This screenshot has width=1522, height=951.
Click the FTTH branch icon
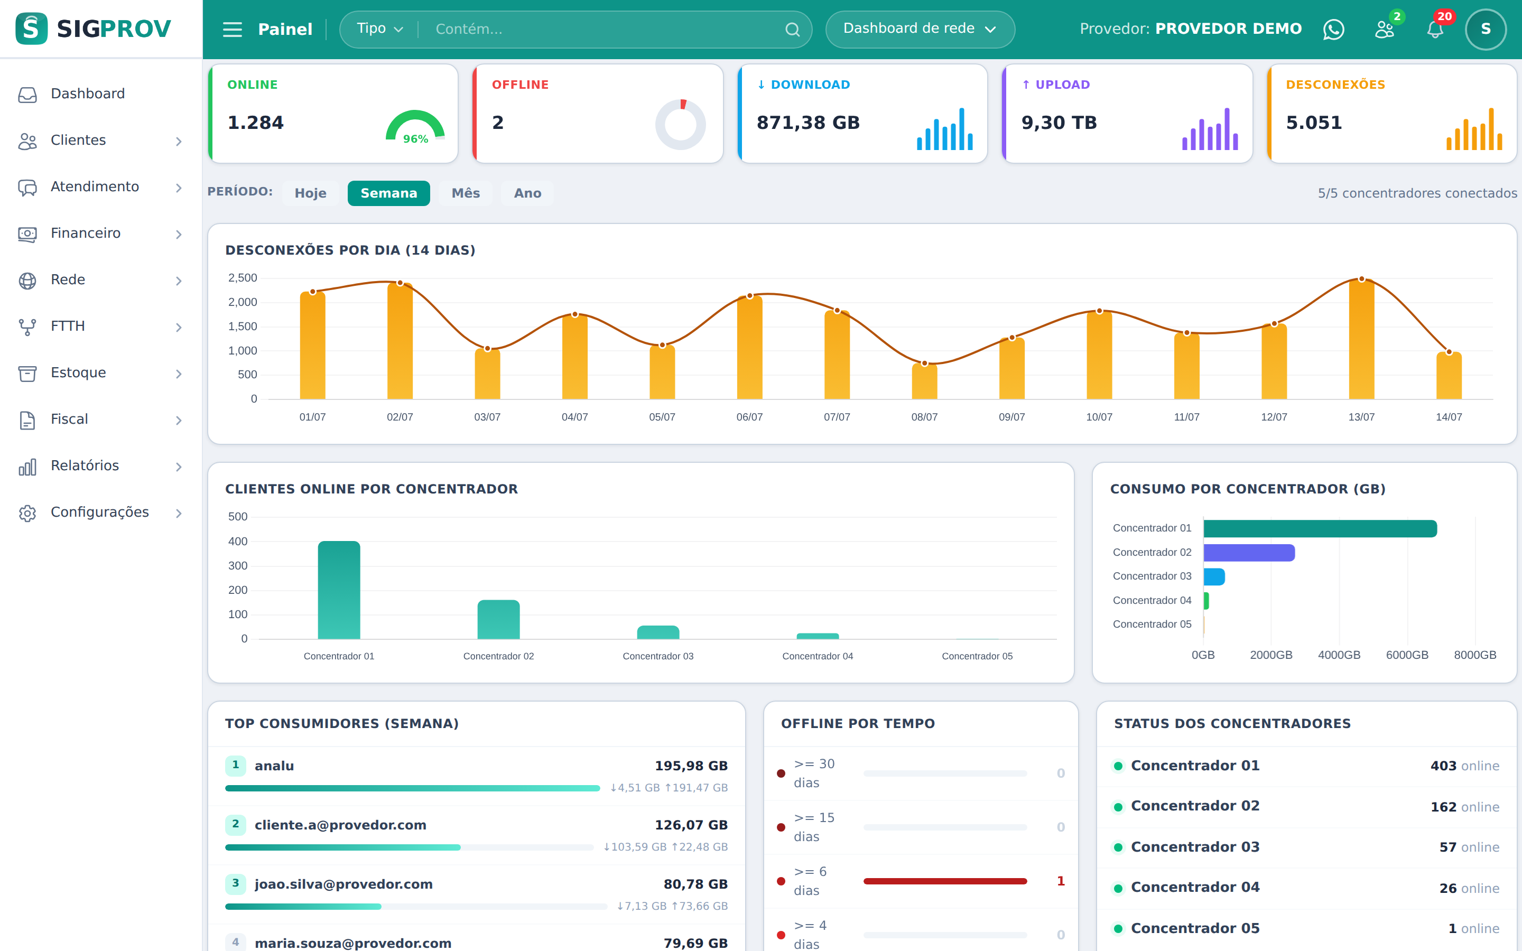click(27, 327)
